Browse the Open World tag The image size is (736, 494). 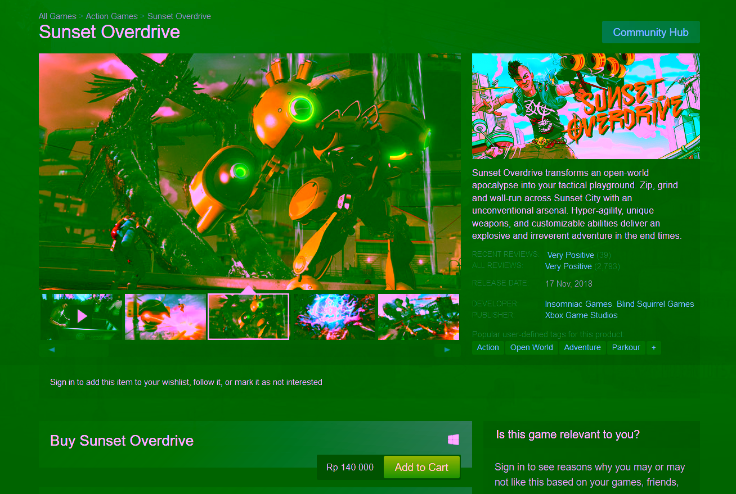(531, 348)
